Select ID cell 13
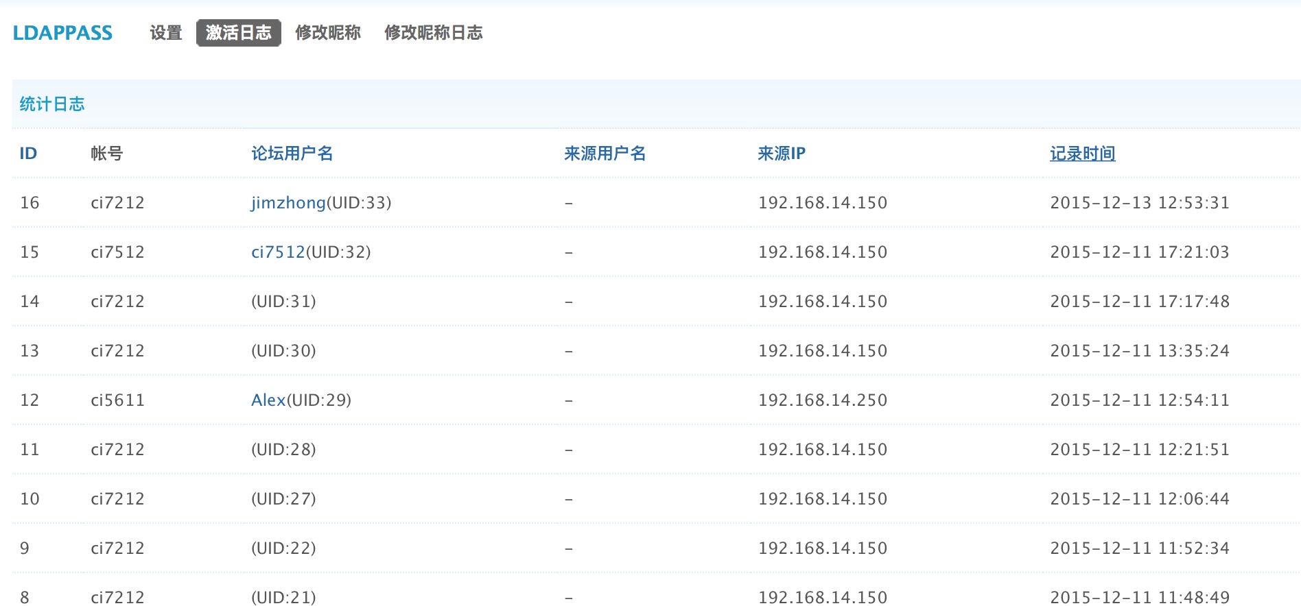The width and height of the screenshot is (1301, 606). (x=30, y=351)
